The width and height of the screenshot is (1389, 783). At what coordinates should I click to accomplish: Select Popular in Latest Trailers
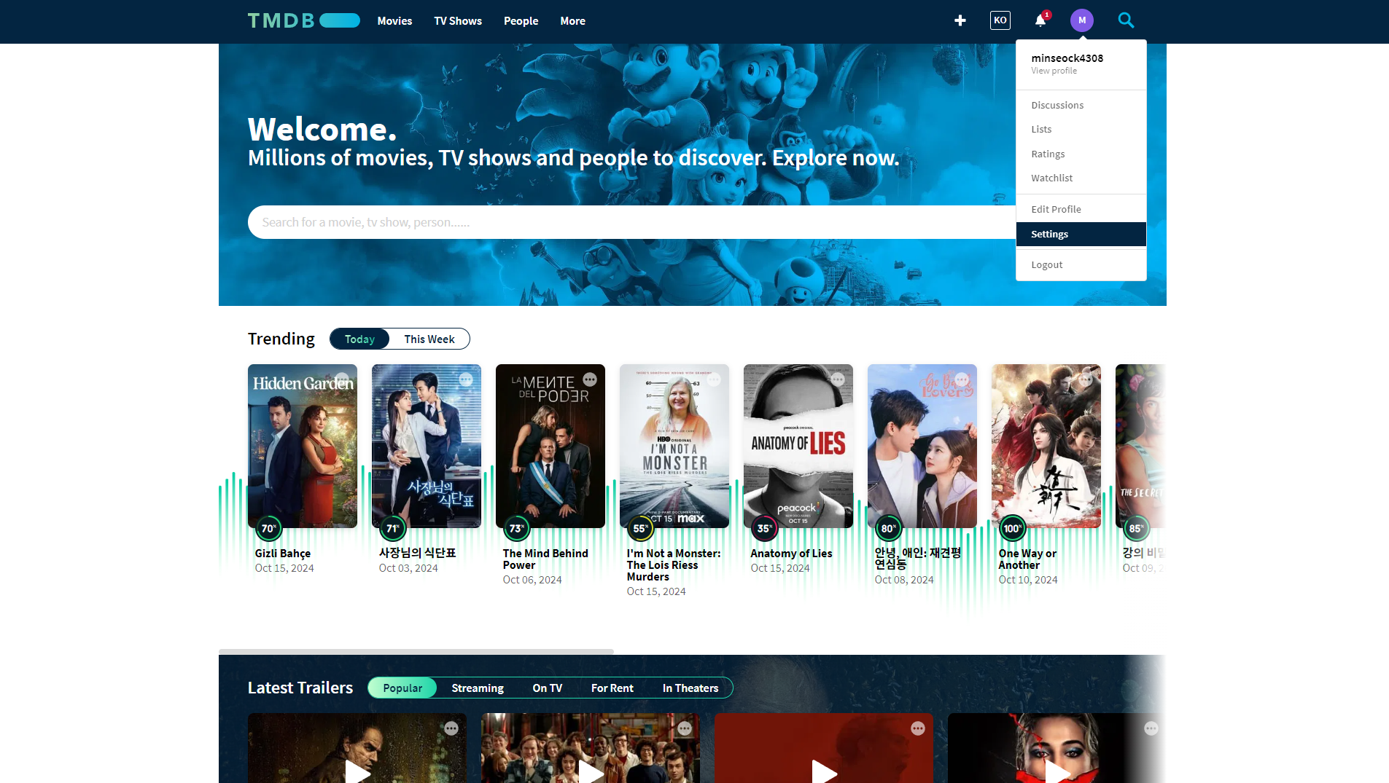pos(402,688)
